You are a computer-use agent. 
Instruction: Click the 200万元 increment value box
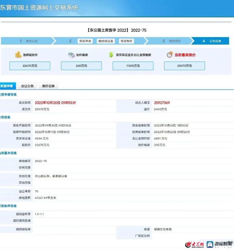pos(81,66)
